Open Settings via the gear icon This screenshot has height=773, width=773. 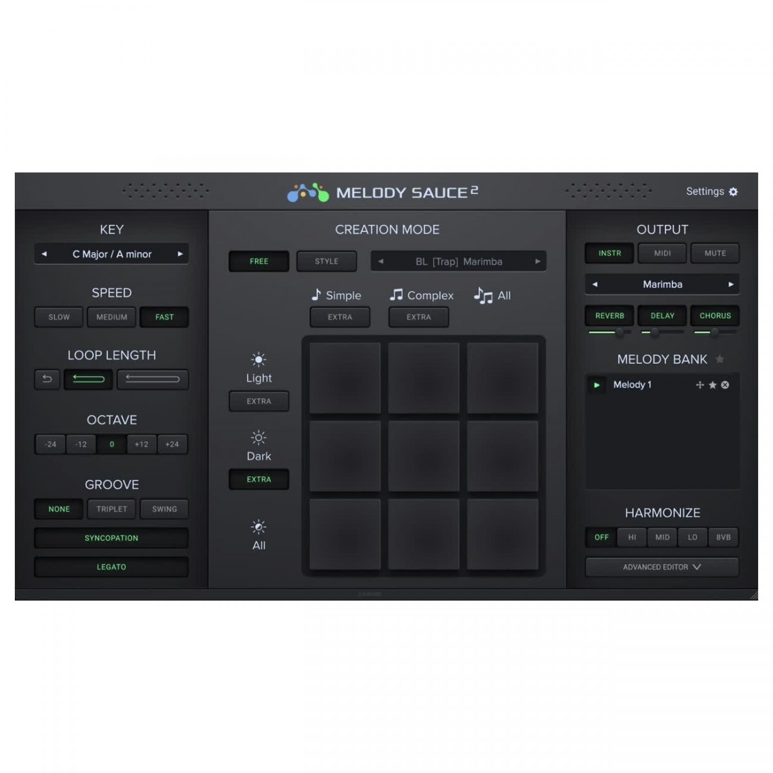tap(733, 192)
